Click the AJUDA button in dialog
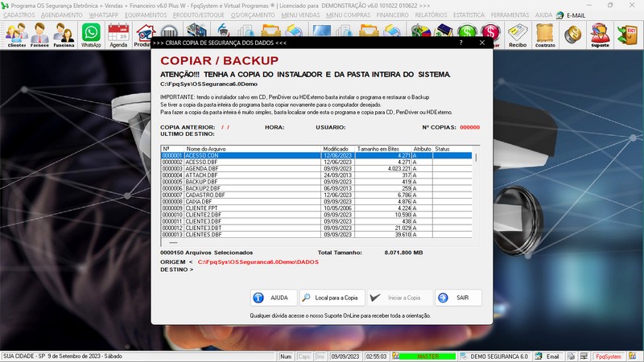Screen dimensions: 644x362 274,298
